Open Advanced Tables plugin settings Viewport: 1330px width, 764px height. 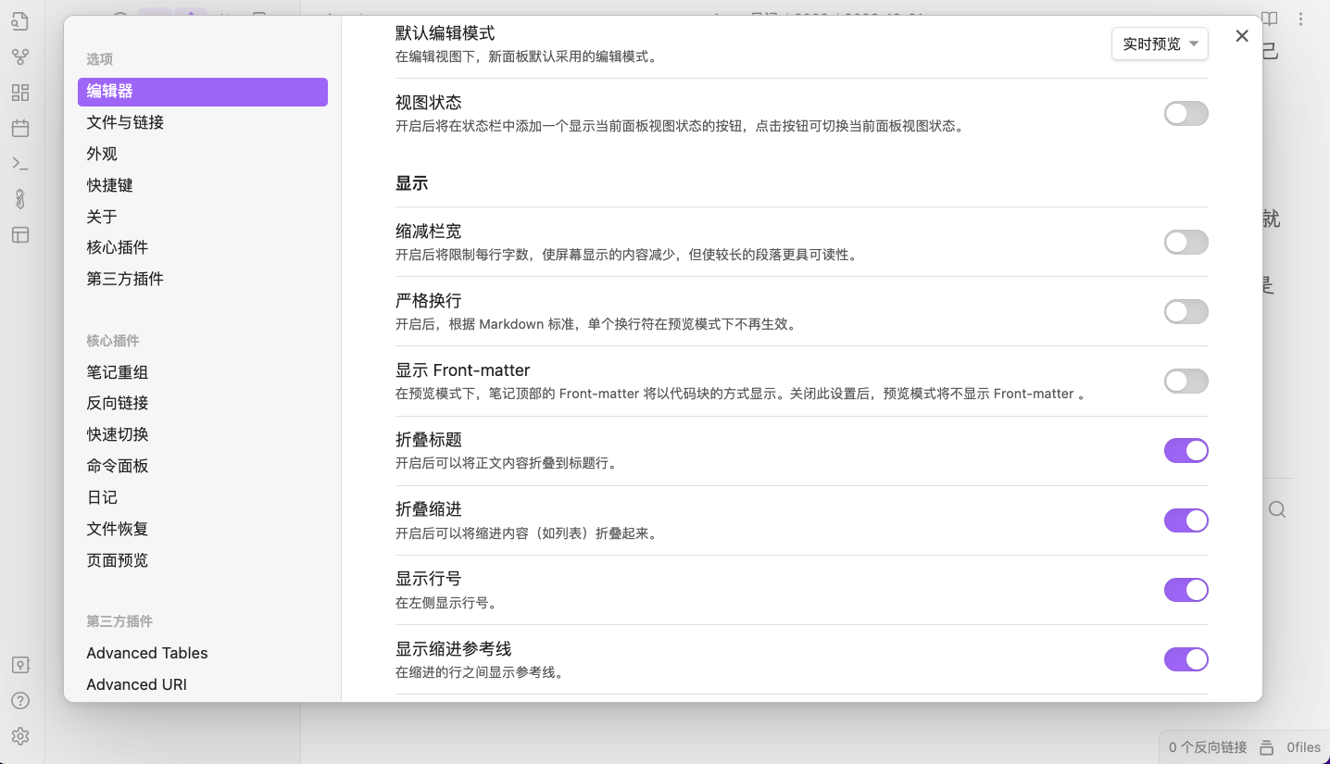(203, 653)
